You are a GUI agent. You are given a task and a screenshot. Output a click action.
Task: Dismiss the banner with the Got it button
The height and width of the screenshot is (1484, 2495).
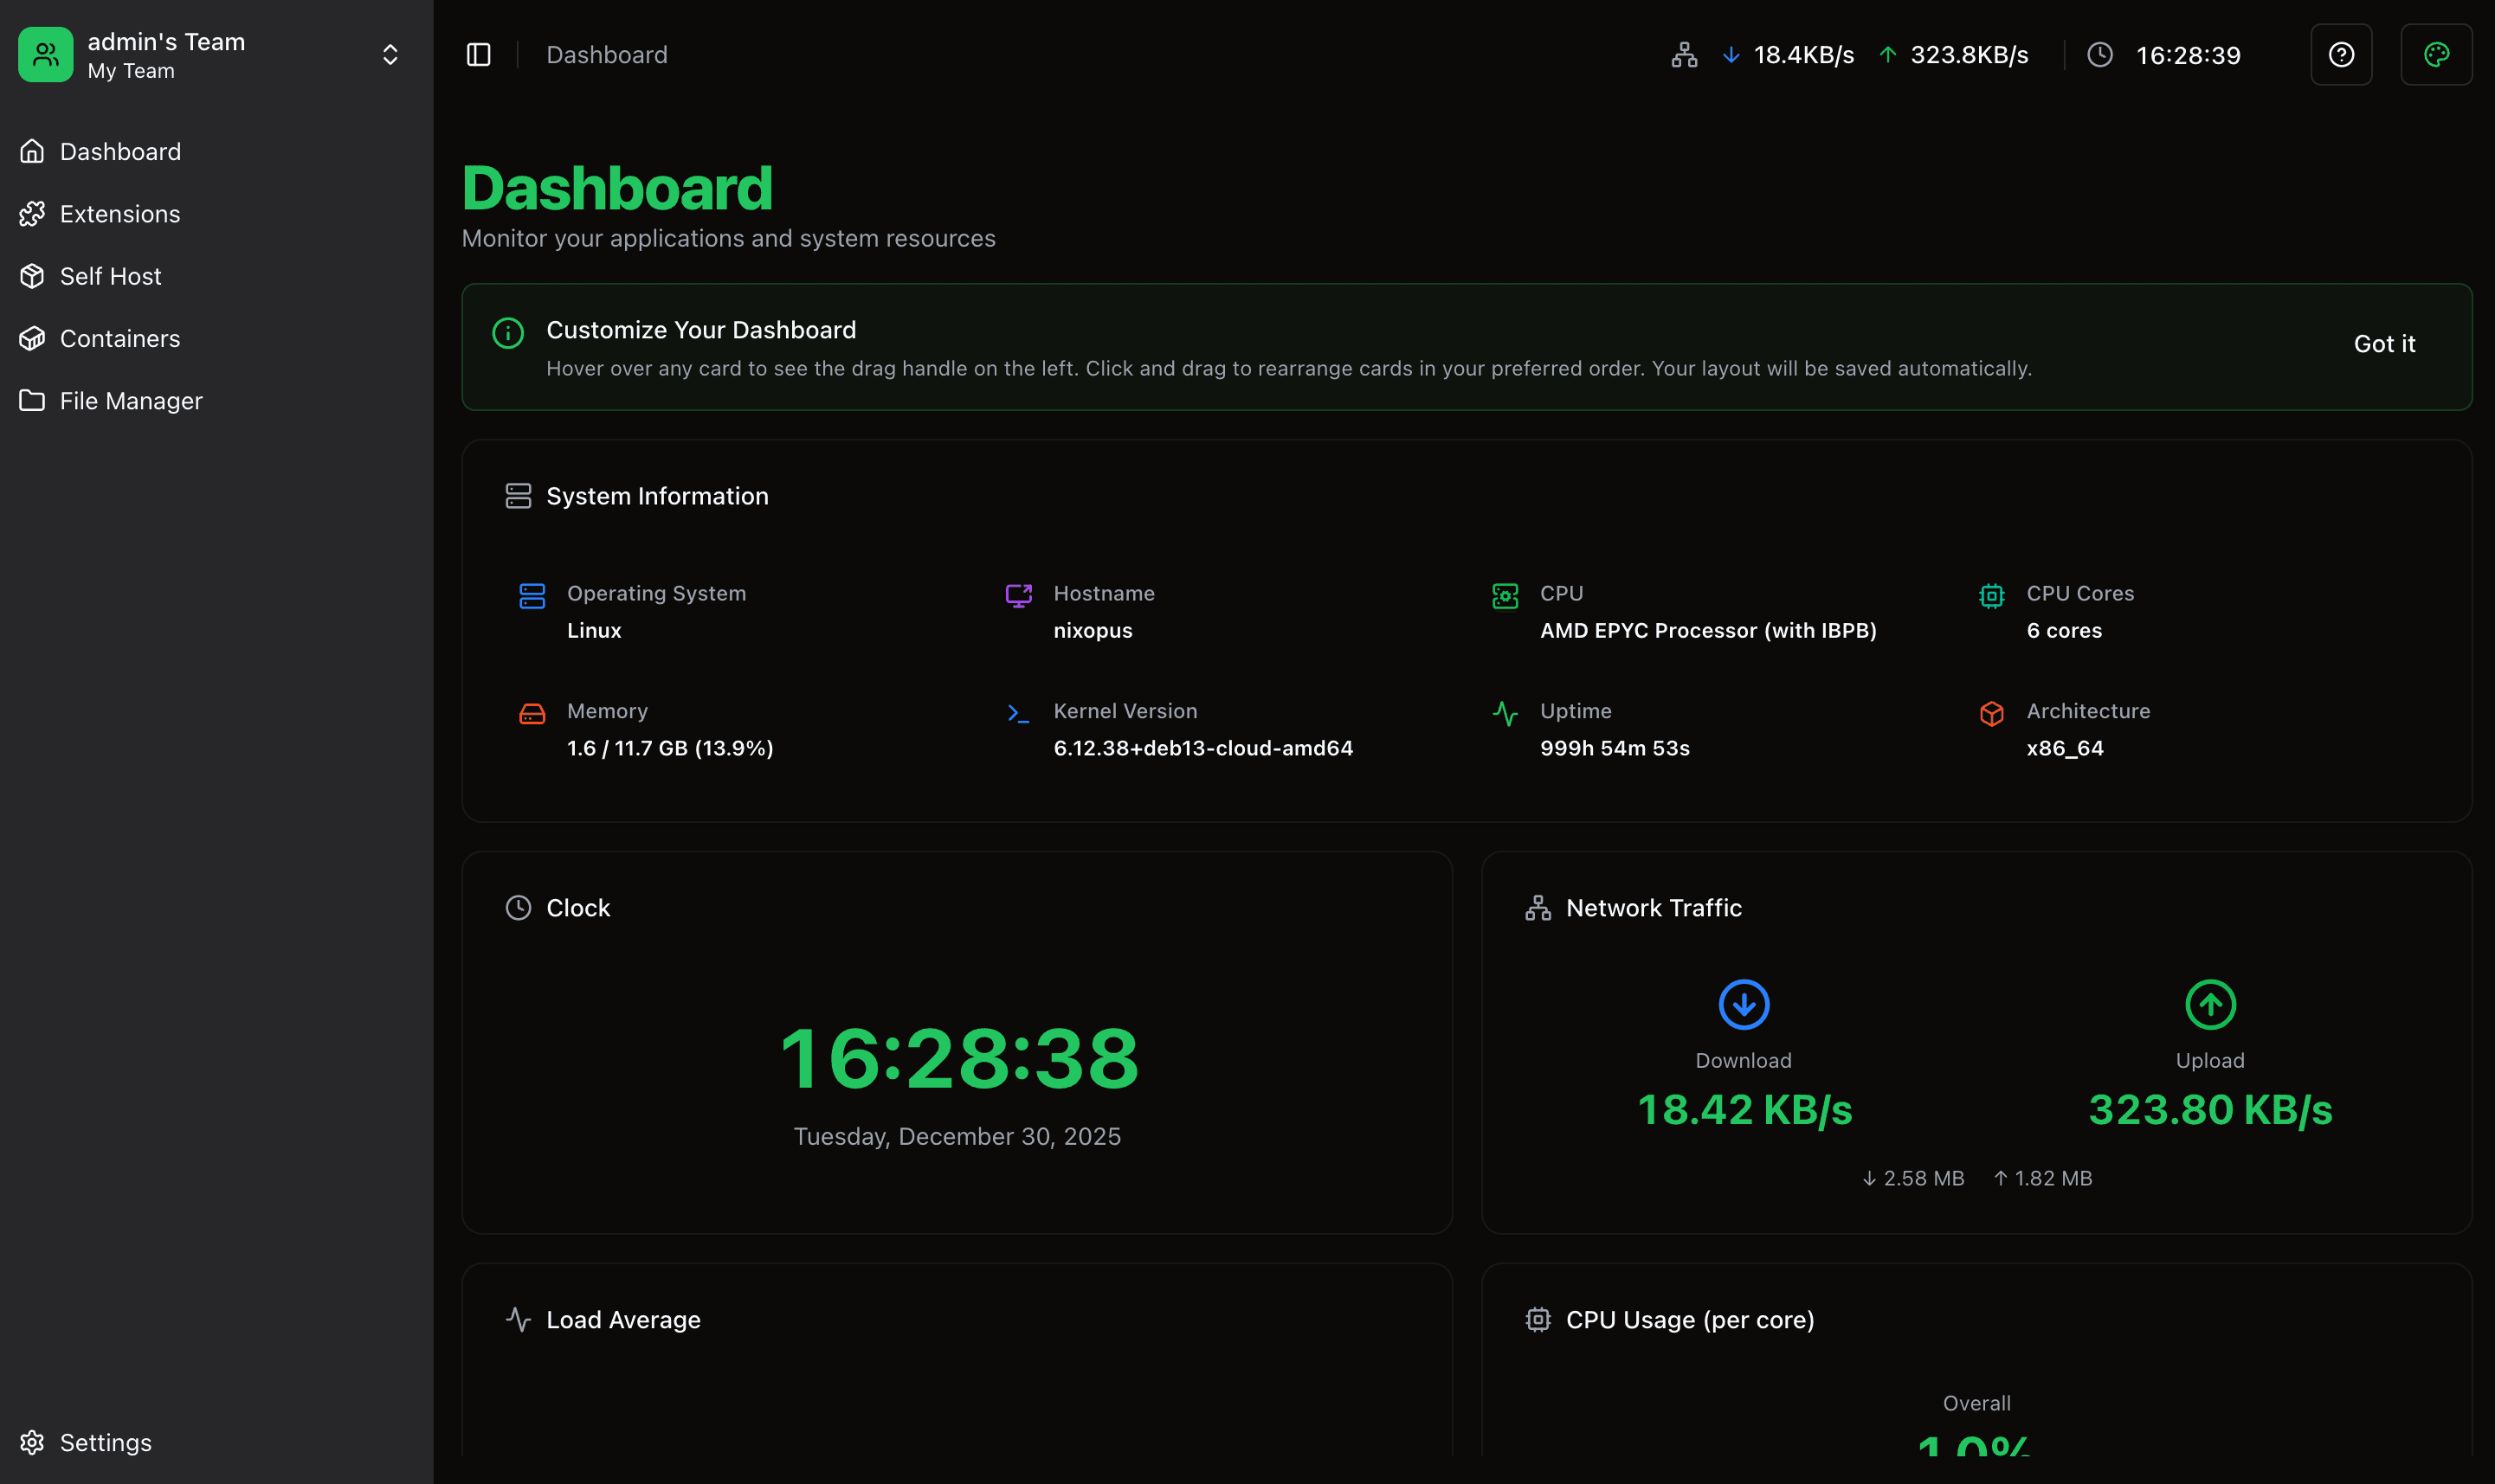(x=2384, y=344)
